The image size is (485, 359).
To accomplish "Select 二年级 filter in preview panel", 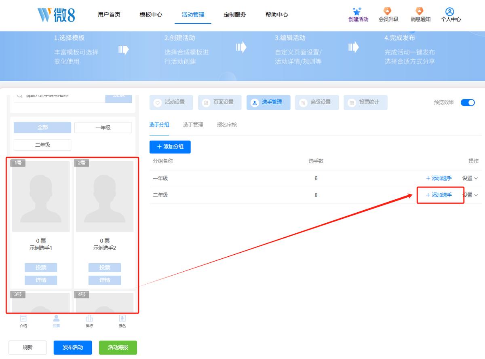I will [x=42, y=145].
